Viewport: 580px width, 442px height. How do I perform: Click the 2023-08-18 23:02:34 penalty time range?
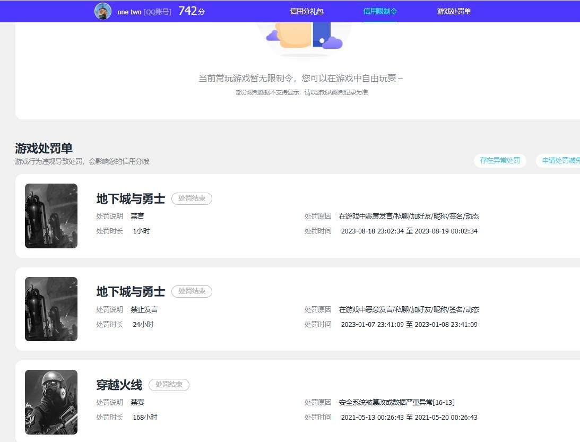pos(409,231)
